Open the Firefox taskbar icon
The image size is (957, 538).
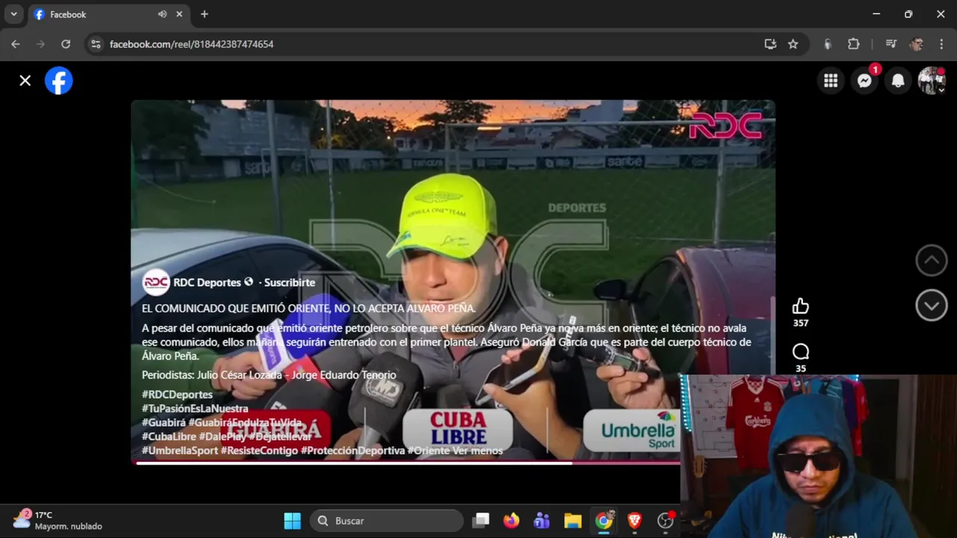click(511, 521)
